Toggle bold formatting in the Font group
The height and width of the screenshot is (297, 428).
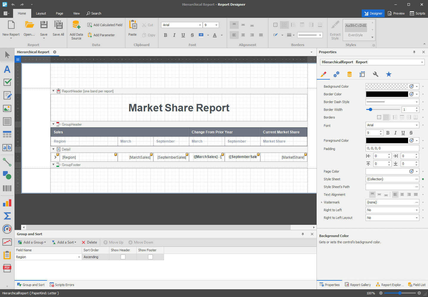tap(166, 35)
